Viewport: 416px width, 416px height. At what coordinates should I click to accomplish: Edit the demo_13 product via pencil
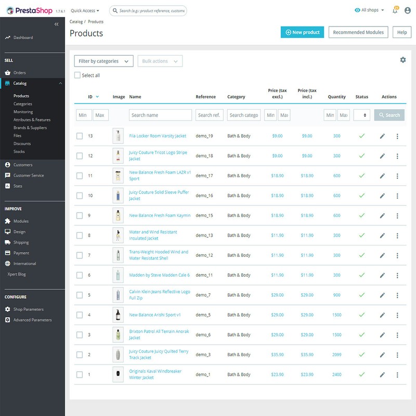[x=382, y=236]
